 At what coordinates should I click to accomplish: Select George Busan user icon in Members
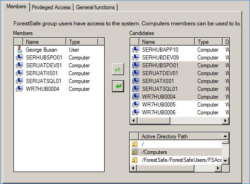coord(19,49)
